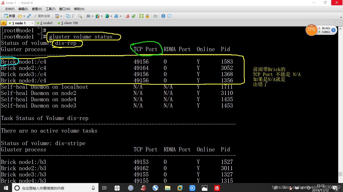The image size is (343, 192).
Task: Open the fan-shaped taskbar app icon
Action: (x=117, y=188)
